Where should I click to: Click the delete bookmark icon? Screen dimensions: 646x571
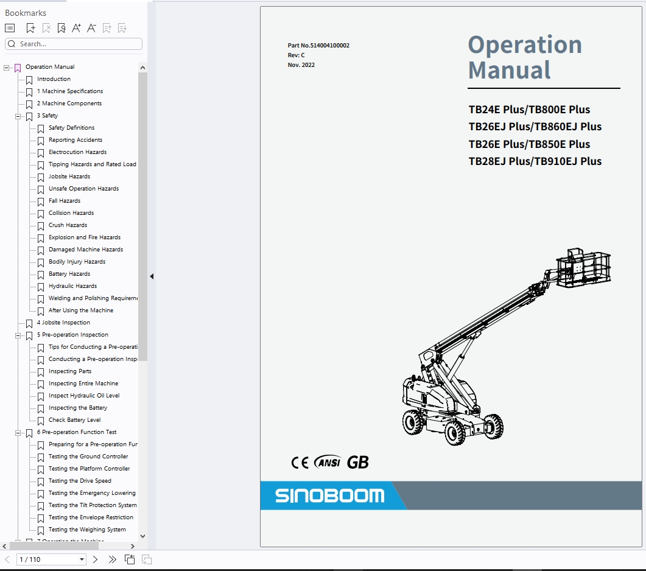46,28
